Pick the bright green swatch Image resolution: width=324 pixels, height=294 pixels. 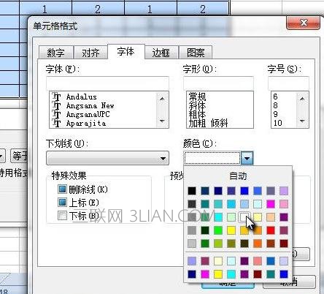tap(218, 230)
